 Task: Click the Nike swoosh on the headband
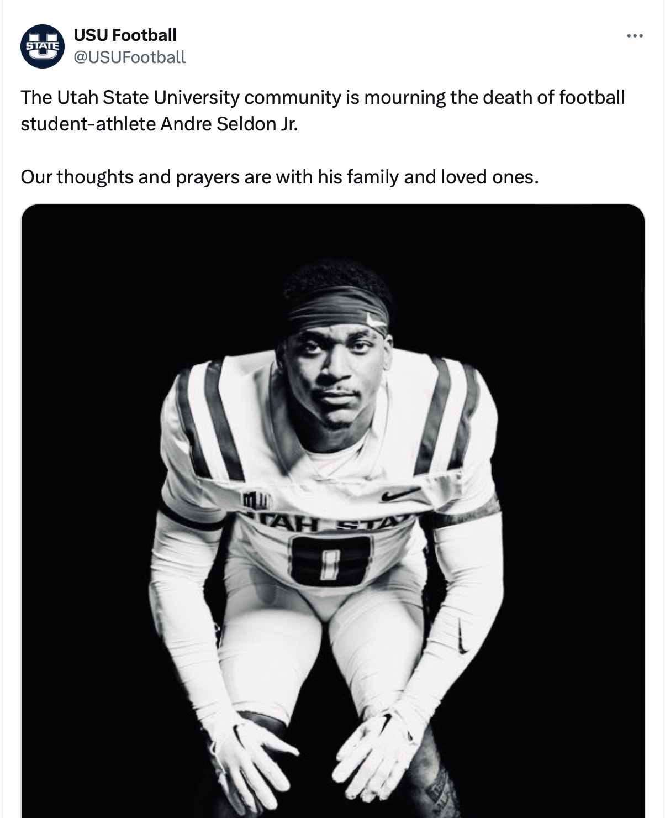[x=376, y=319]
